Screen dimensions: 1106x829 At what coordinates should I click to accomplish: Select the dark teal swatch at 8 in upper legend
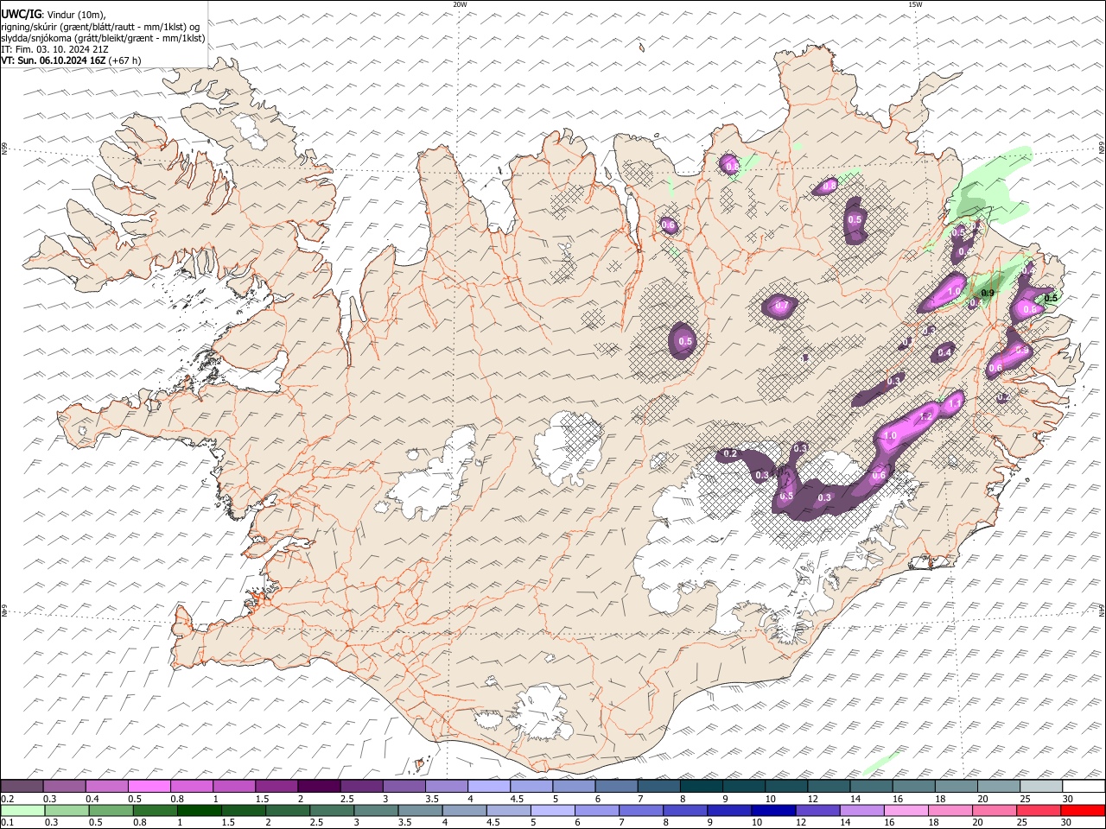coord(701,786)
